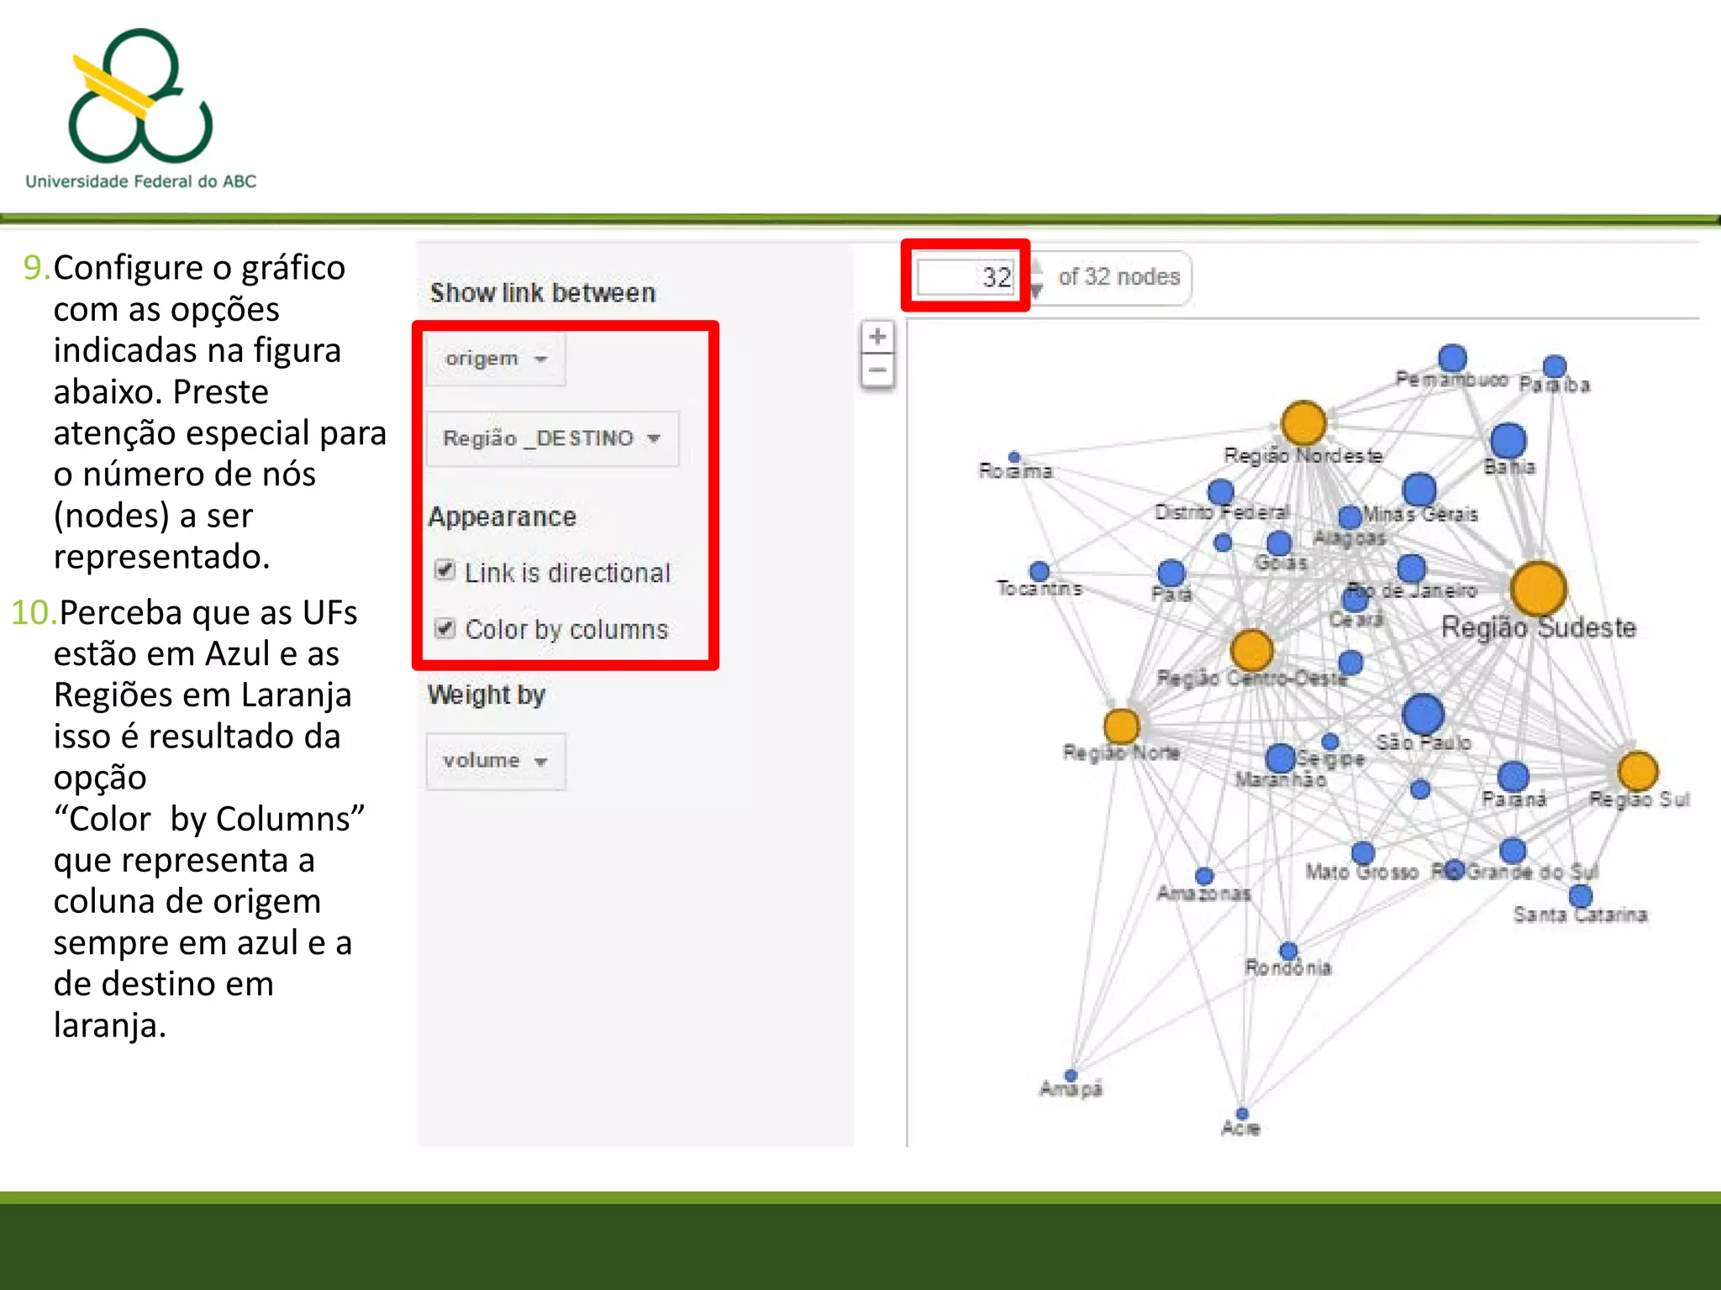The image size is (1721, 1290).
Task: Open the origem source column dropdown
Action: [496, 359]
